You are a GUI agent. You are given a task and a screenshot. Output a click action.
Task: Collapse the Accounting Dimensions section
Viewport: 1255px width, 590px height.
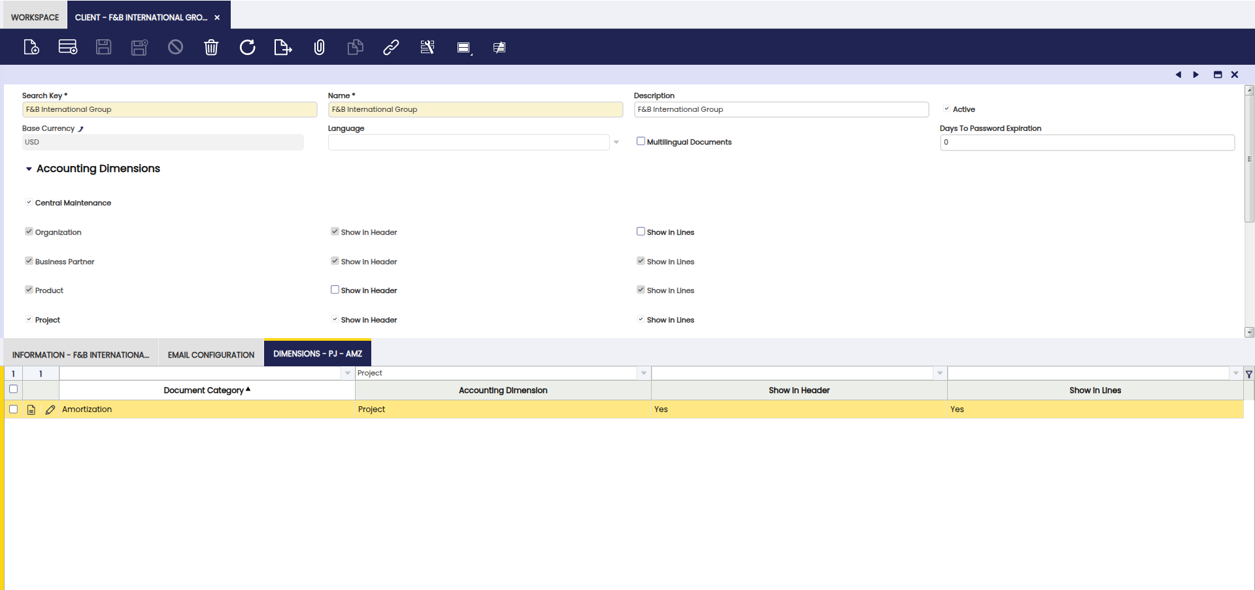point(29,169)
